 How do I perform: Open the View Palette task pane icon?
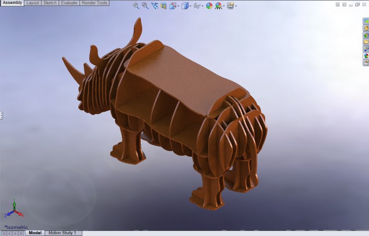(366, 49)
